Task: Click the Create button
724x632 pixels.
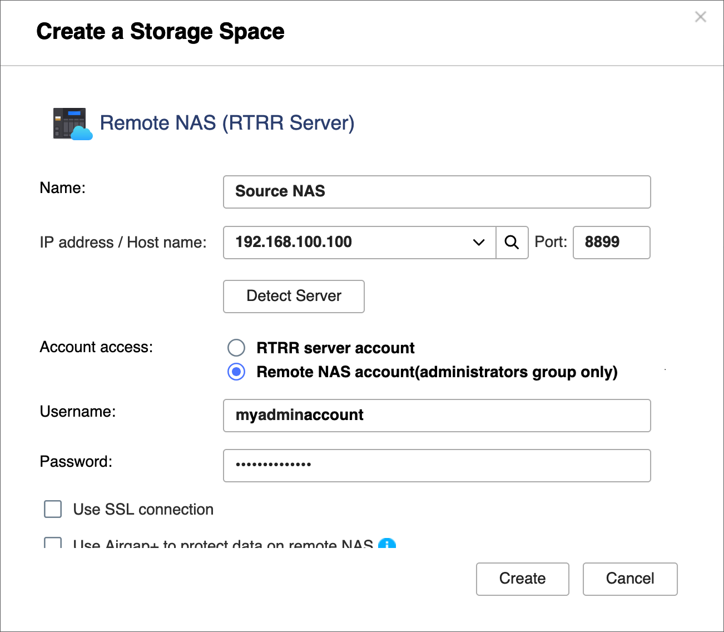Action: pyautogui.click(x=522, y=579)
